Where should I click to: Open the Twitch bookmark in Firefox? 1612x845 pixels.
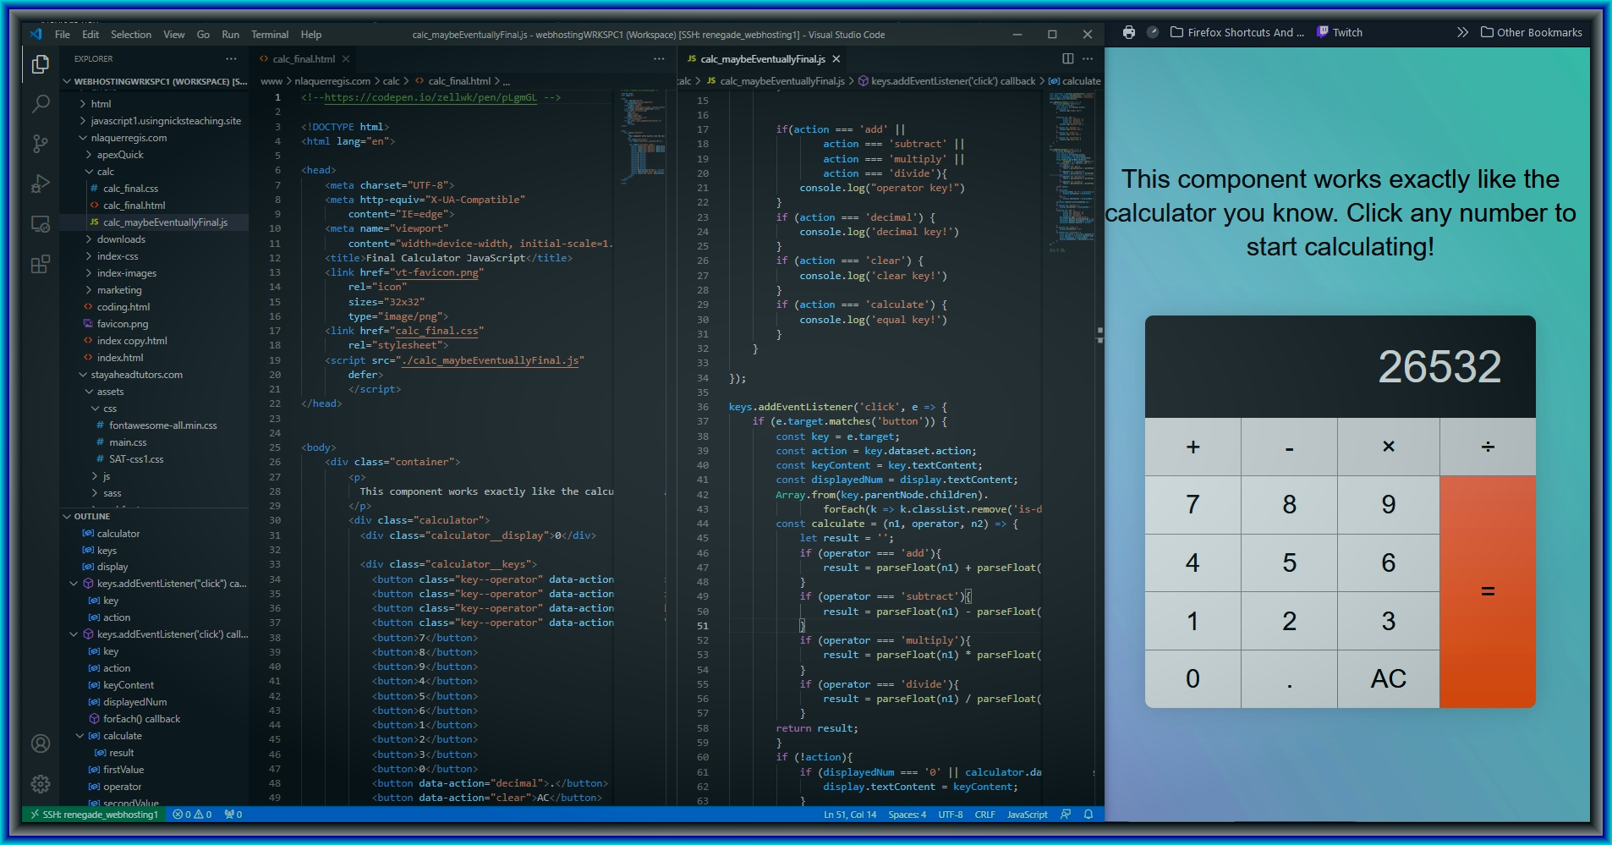(x=1340, y=32)
